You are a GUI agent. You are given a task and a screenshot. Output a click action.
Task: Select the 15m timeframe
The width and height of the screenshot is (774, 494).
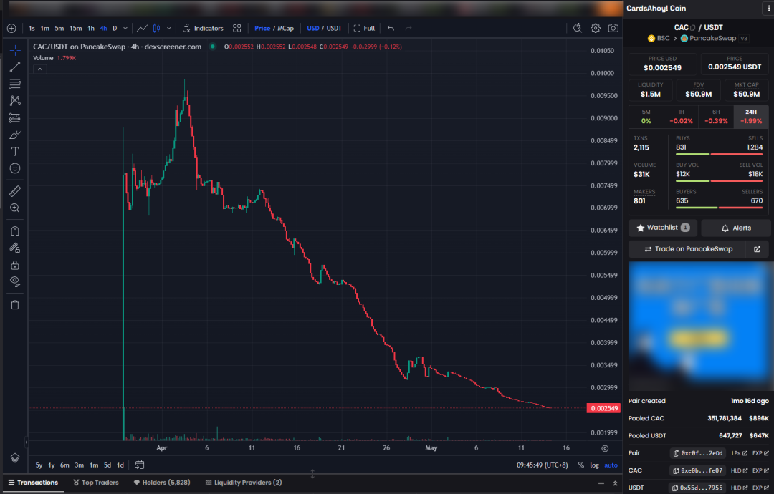pyautogui.click(x=75, y=28)
